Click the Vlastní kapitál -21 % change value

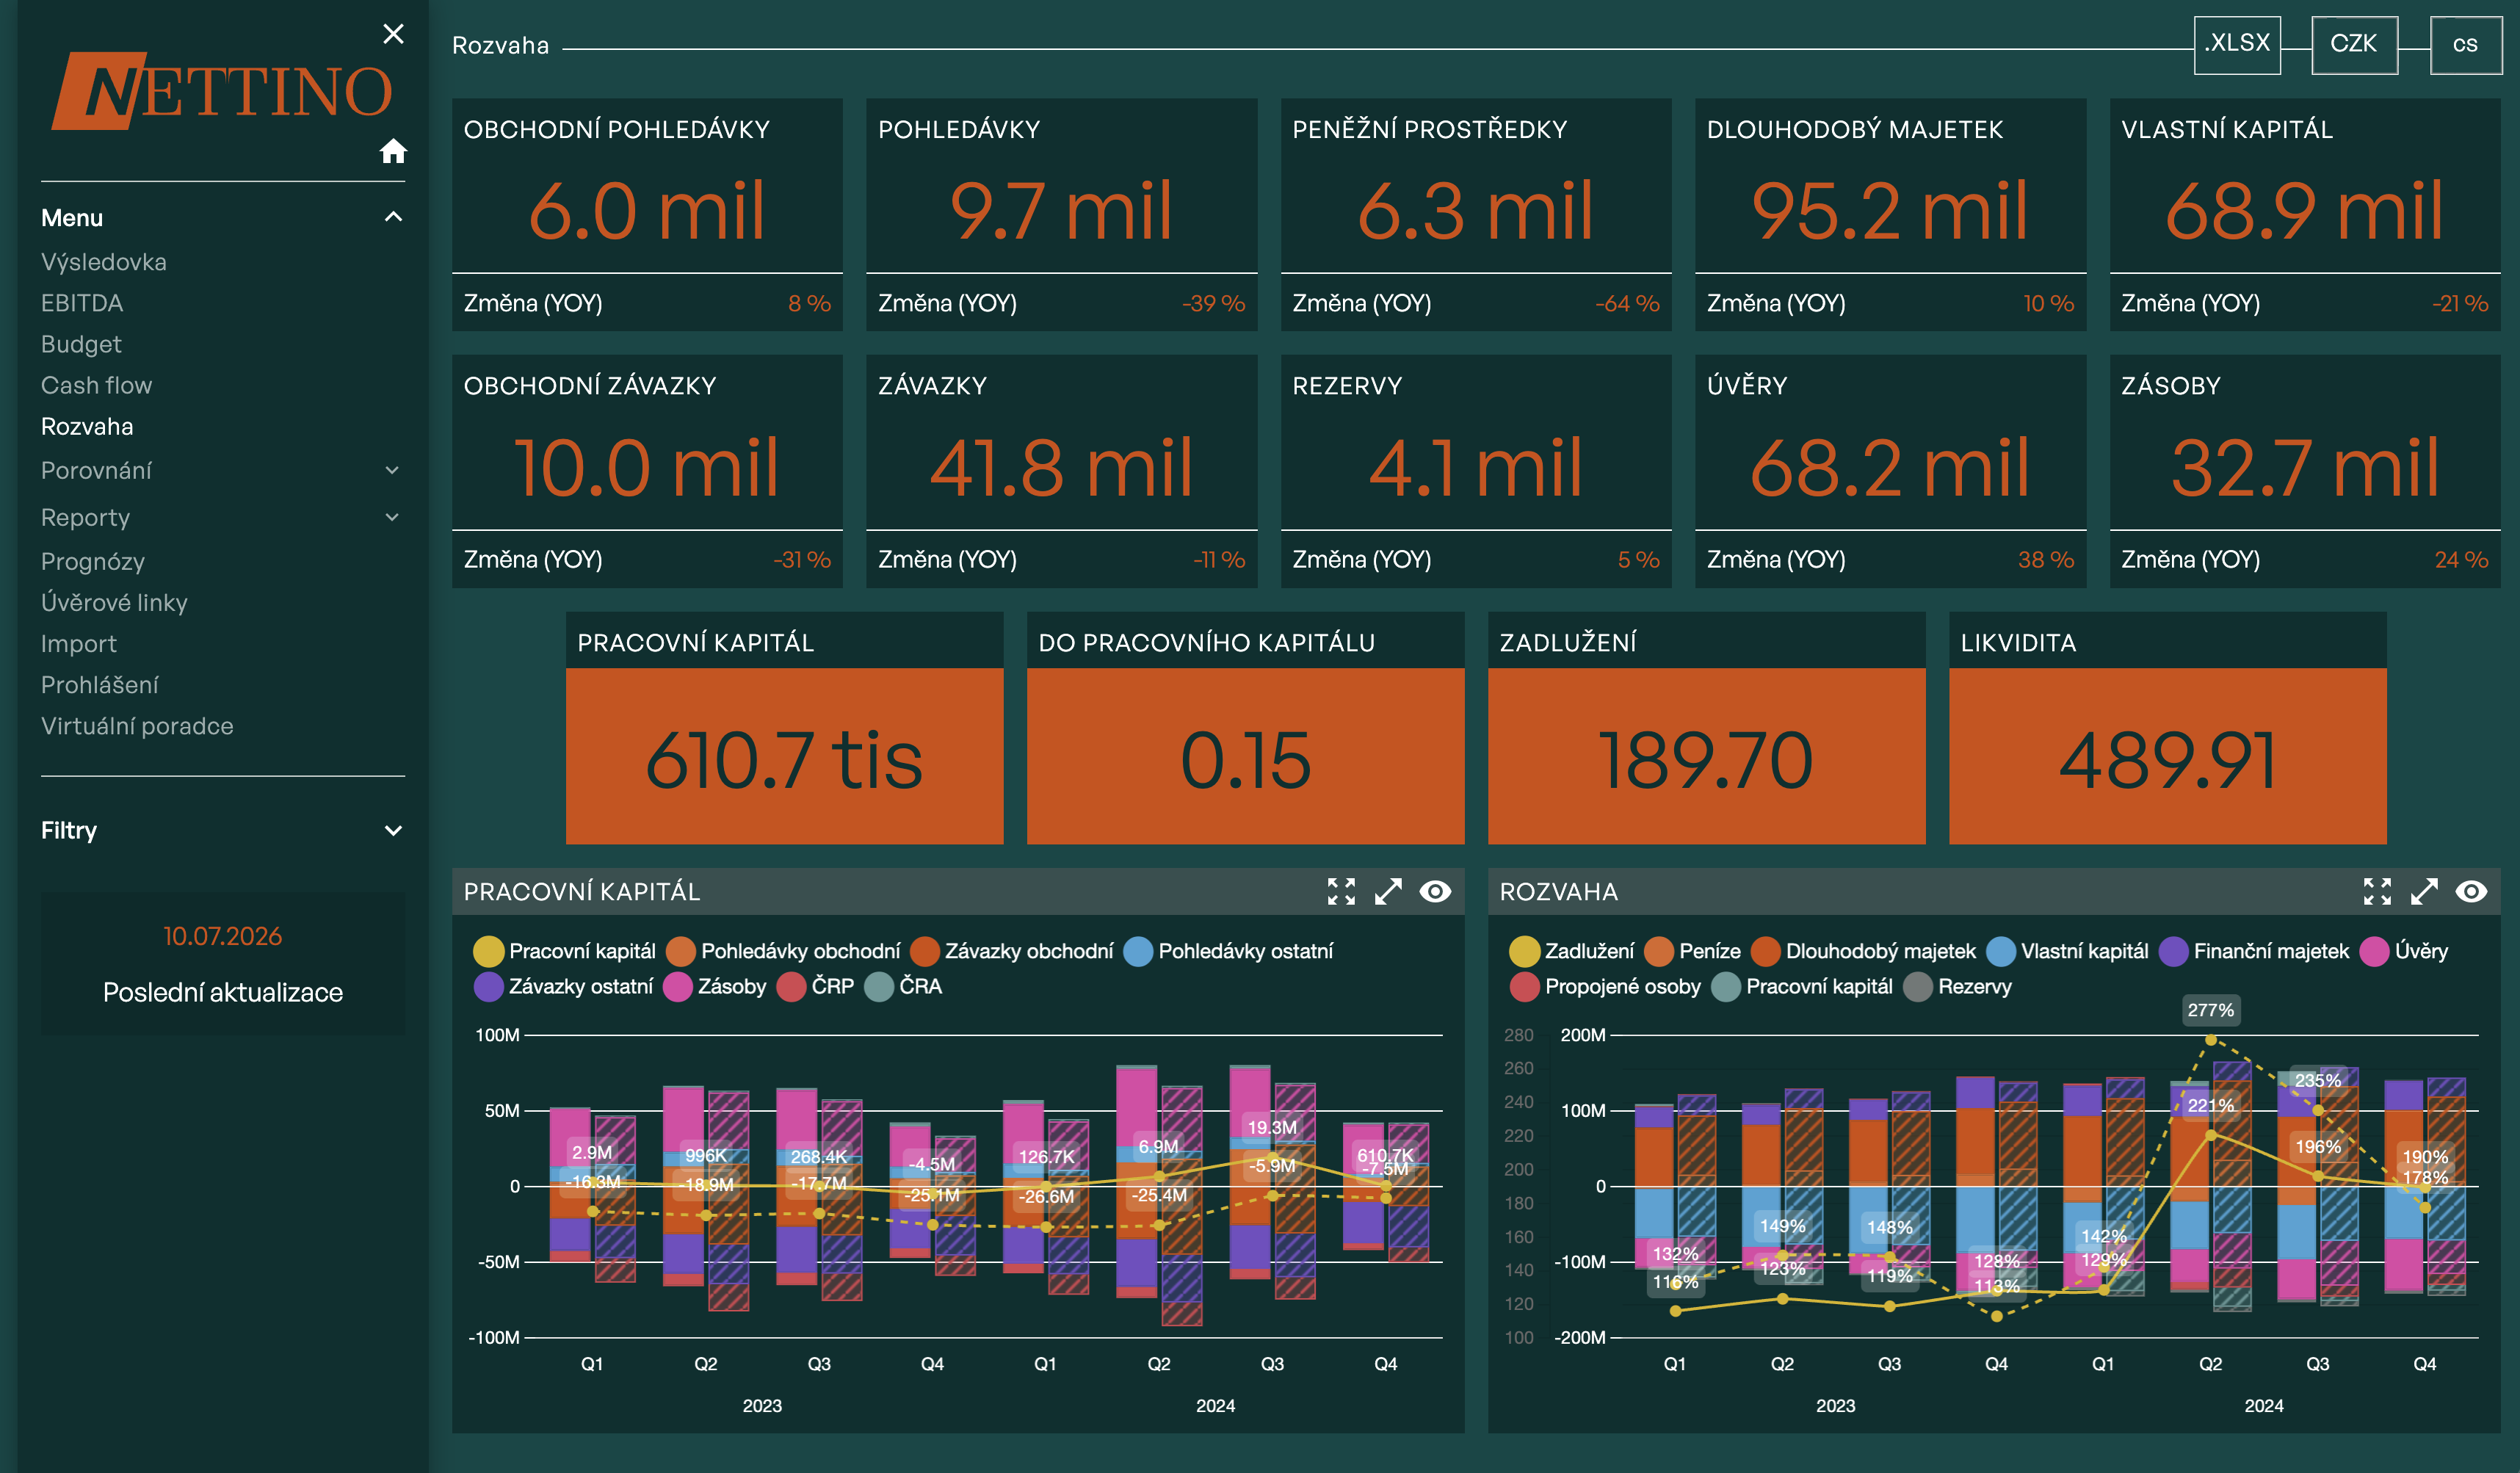(2460, 303)
